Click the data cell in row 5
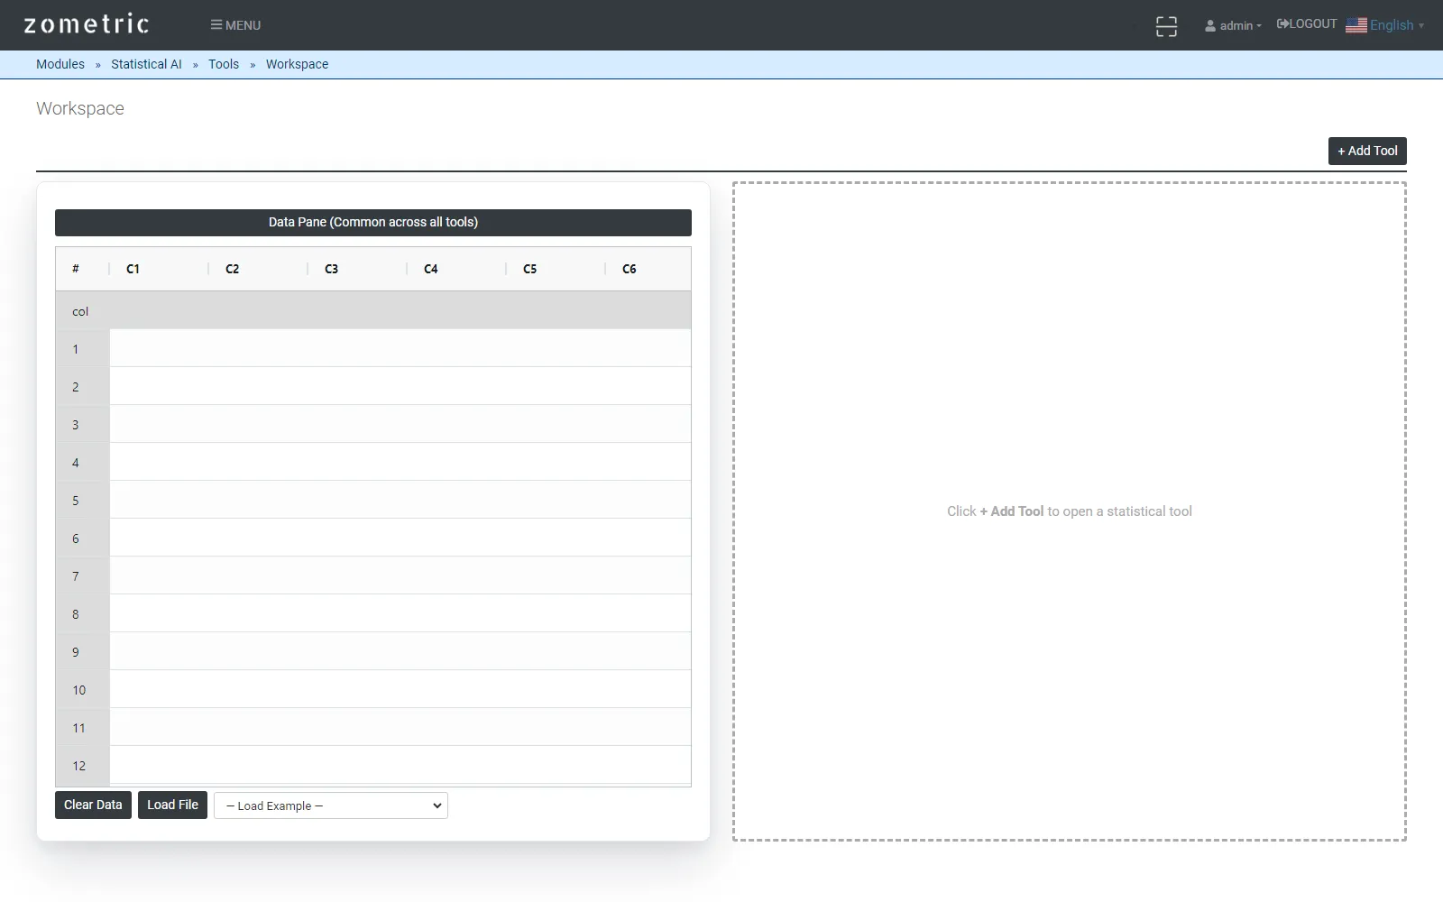 point(400,501)
